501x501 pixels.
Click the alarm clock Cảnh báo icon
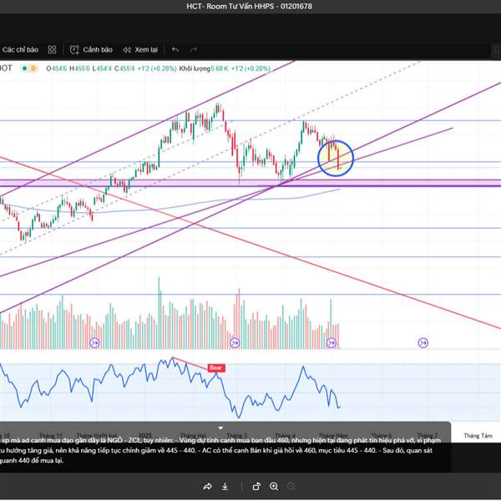tap(74, 50)
